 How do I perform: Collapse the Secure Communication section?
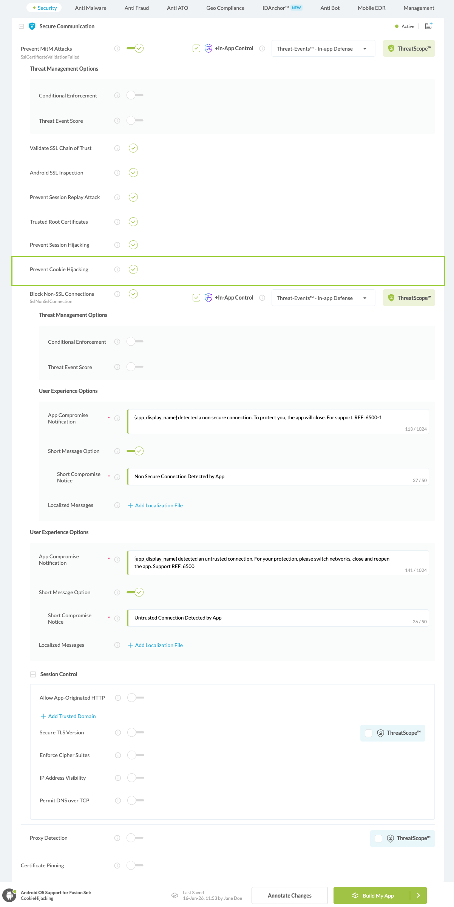pos(21,26)
